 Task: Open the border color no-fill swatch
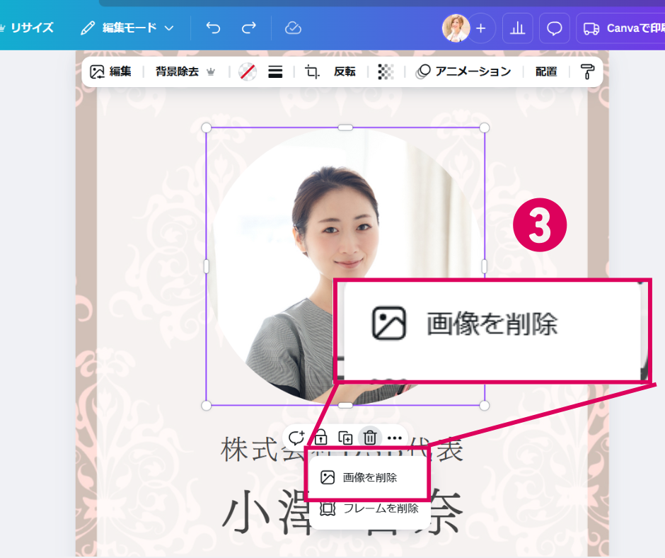pyautogui.click(x=247, y=72)
